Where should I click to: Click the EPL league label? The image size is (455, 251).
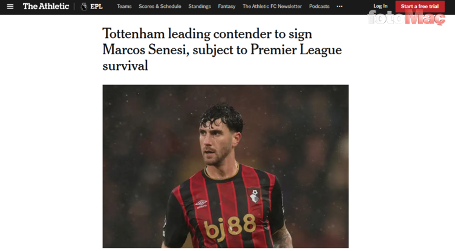(96, 7)
